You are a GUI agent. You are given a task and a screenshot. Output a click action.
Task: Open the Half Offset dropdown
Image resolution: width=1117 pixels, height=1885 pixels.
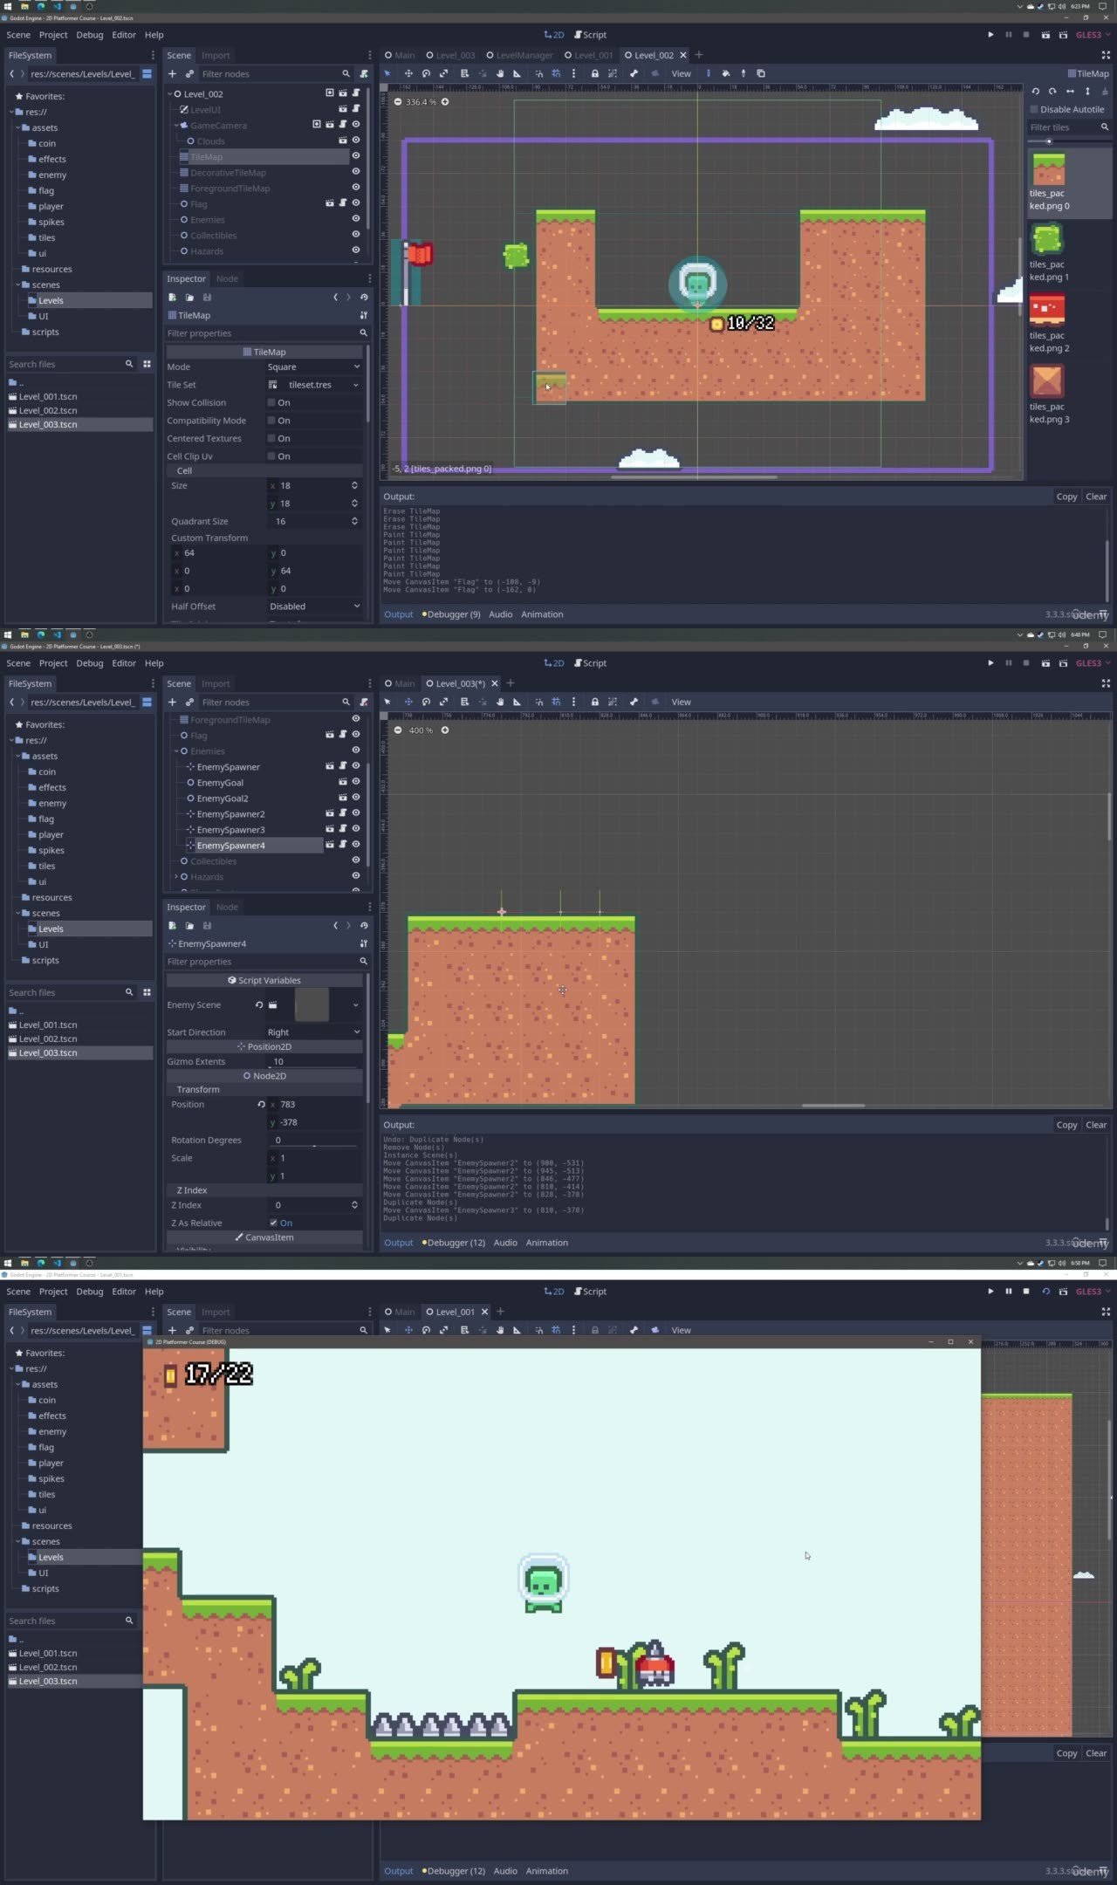[x=314, y=607]
